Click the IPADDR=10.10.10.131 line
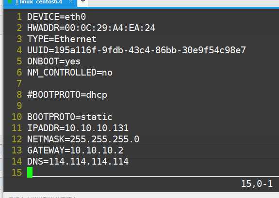Screen dimensions: 279x198 [78, 128]
